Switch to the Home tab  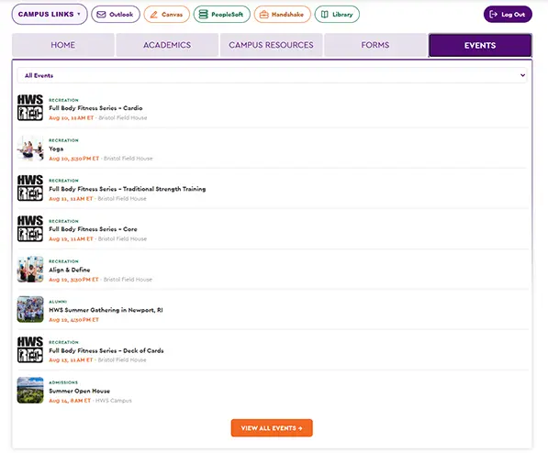[x=63, y=45]
